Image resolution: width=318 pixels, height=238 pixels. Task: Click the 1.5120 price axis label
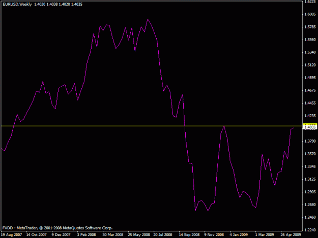pos(310,65)
